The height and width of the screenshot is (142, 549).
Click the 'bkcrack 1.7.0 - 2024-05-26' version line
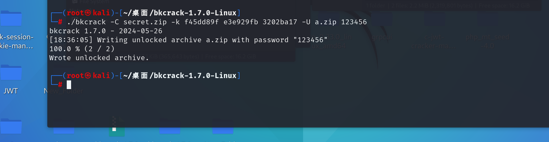coord(106,31)
